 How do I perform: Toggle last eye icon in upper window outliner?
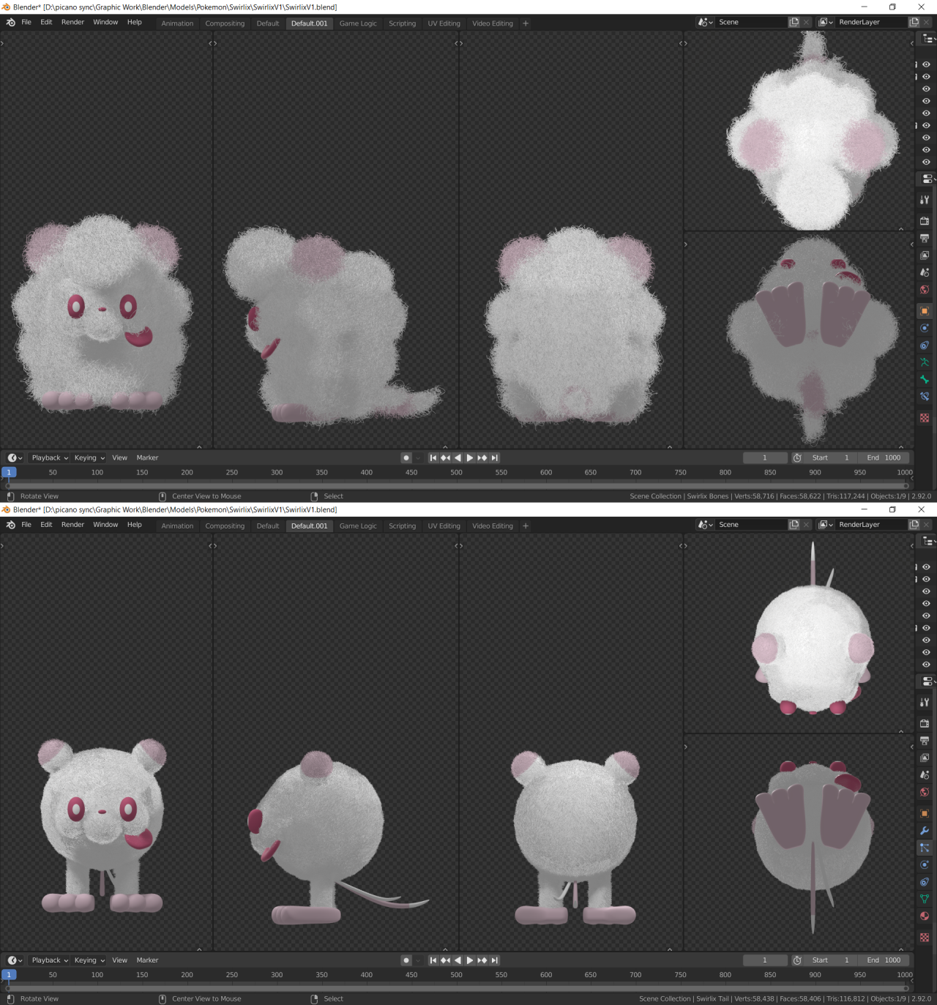tap(926, 162)
